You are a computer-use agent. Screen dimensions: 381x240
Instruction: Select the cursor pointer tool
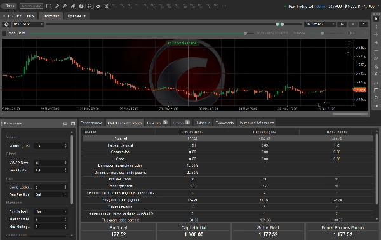(376, 19)
